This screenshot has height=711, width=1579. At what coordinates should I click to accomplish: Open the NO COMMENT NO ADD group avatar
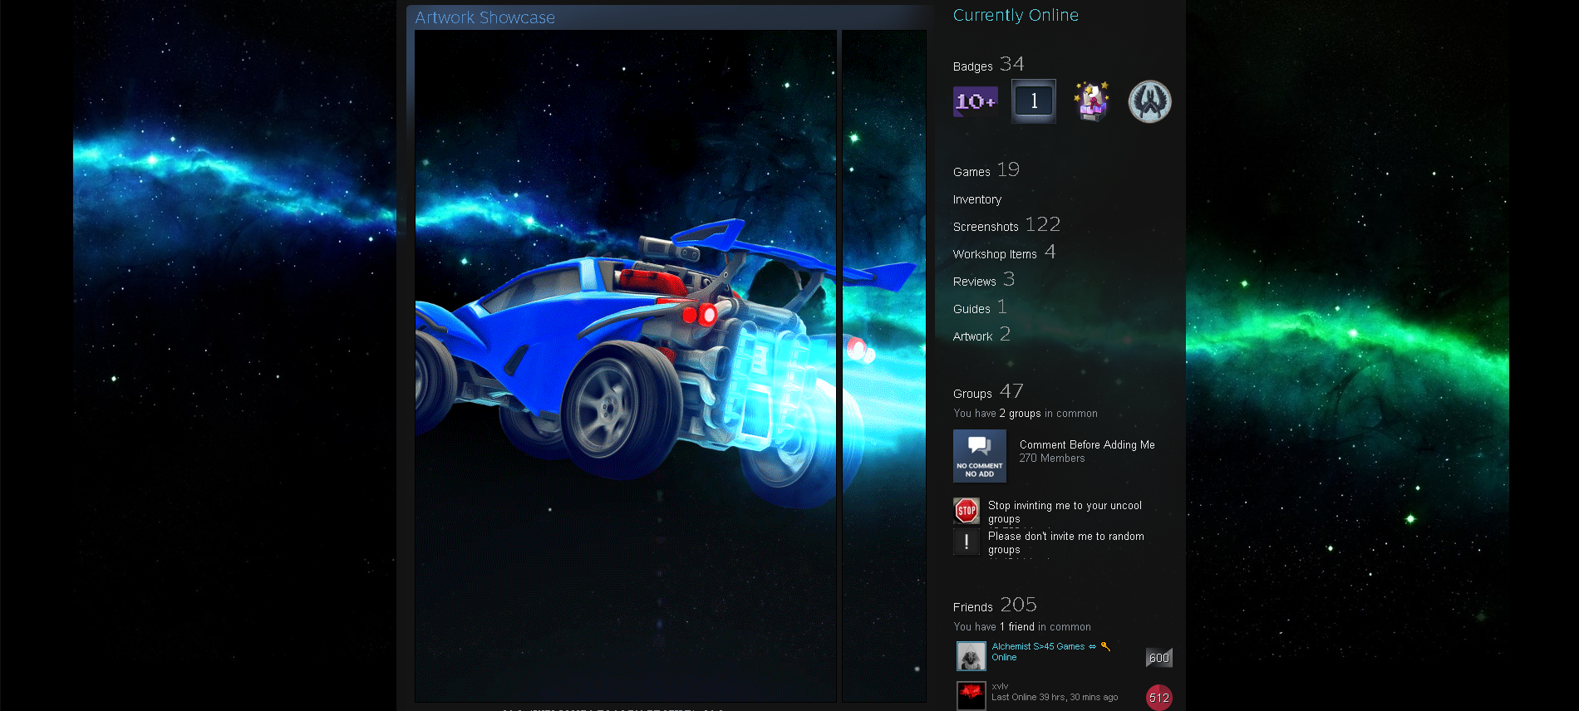click(980, 456)
